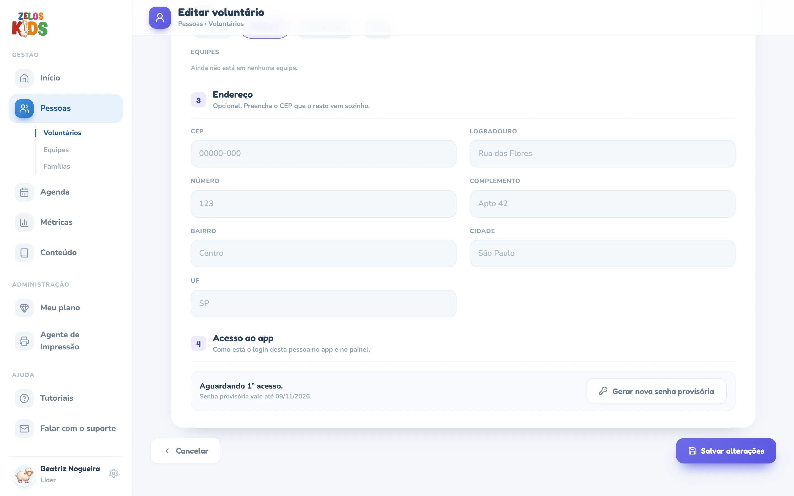Screen dimensions: 794x496
Task: Click the save disk icon
Action: click(x=692, y=451)
